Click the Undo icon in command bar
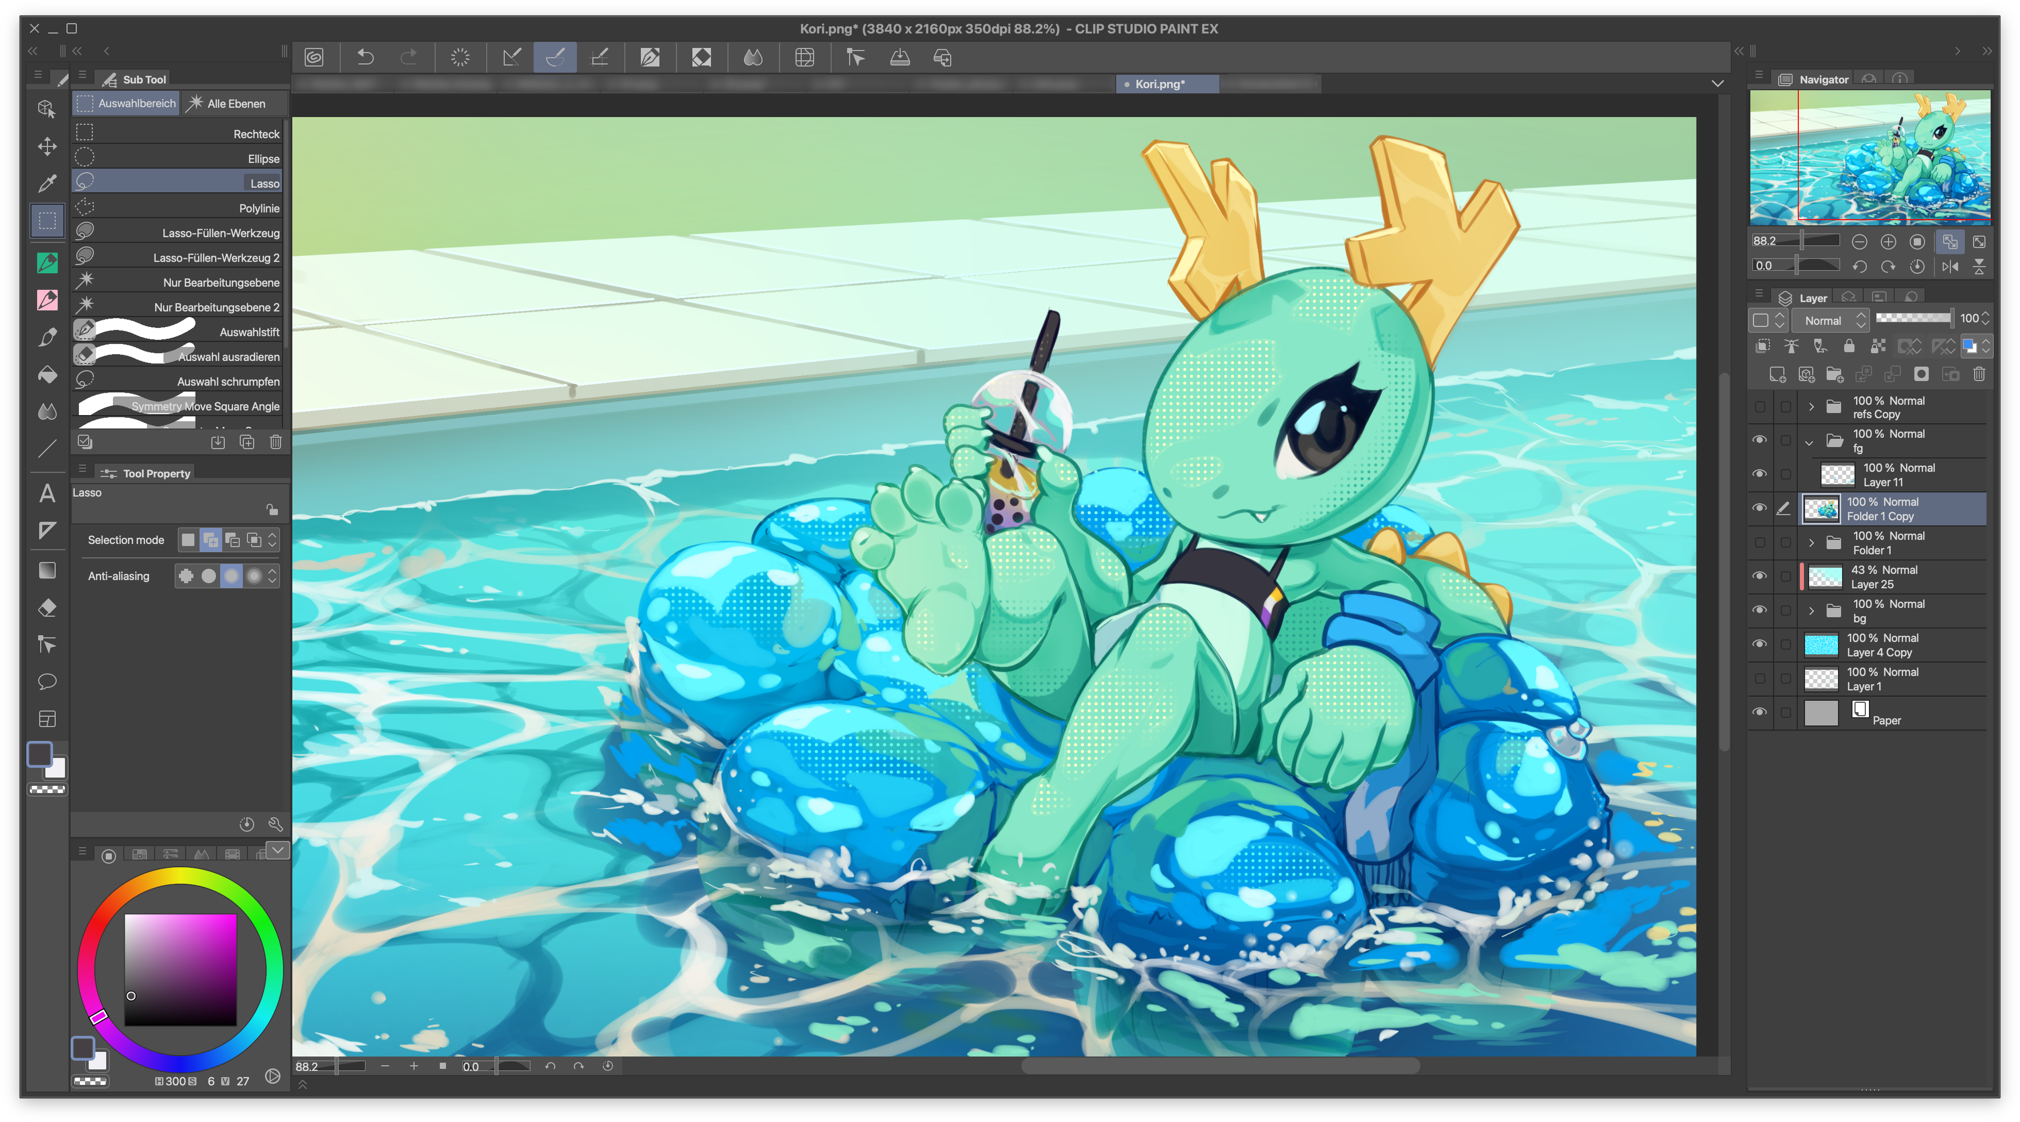 [x=365, y=57]
